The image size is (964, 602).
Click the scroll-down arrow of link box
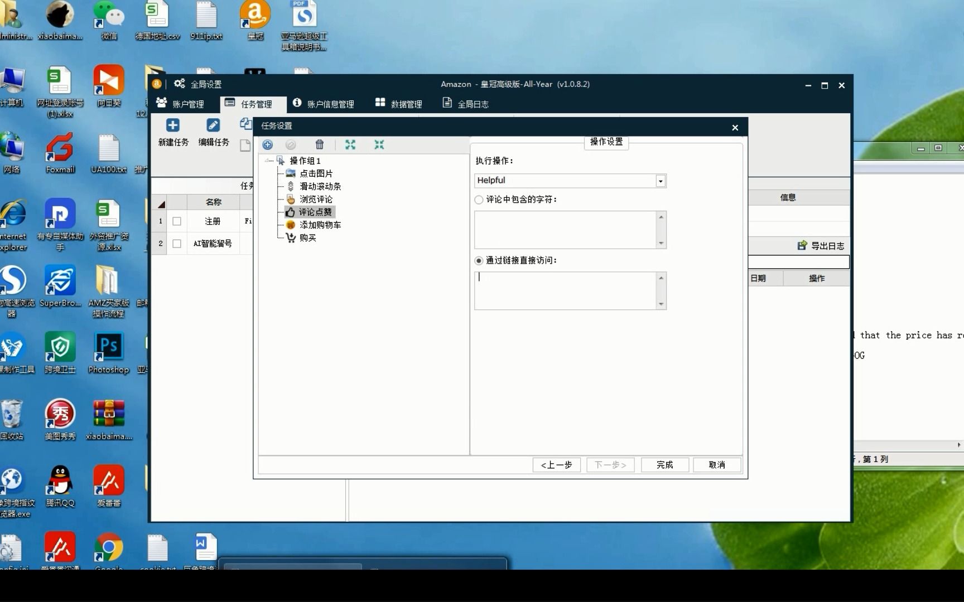pyautogui.click(x=661, y=304)
